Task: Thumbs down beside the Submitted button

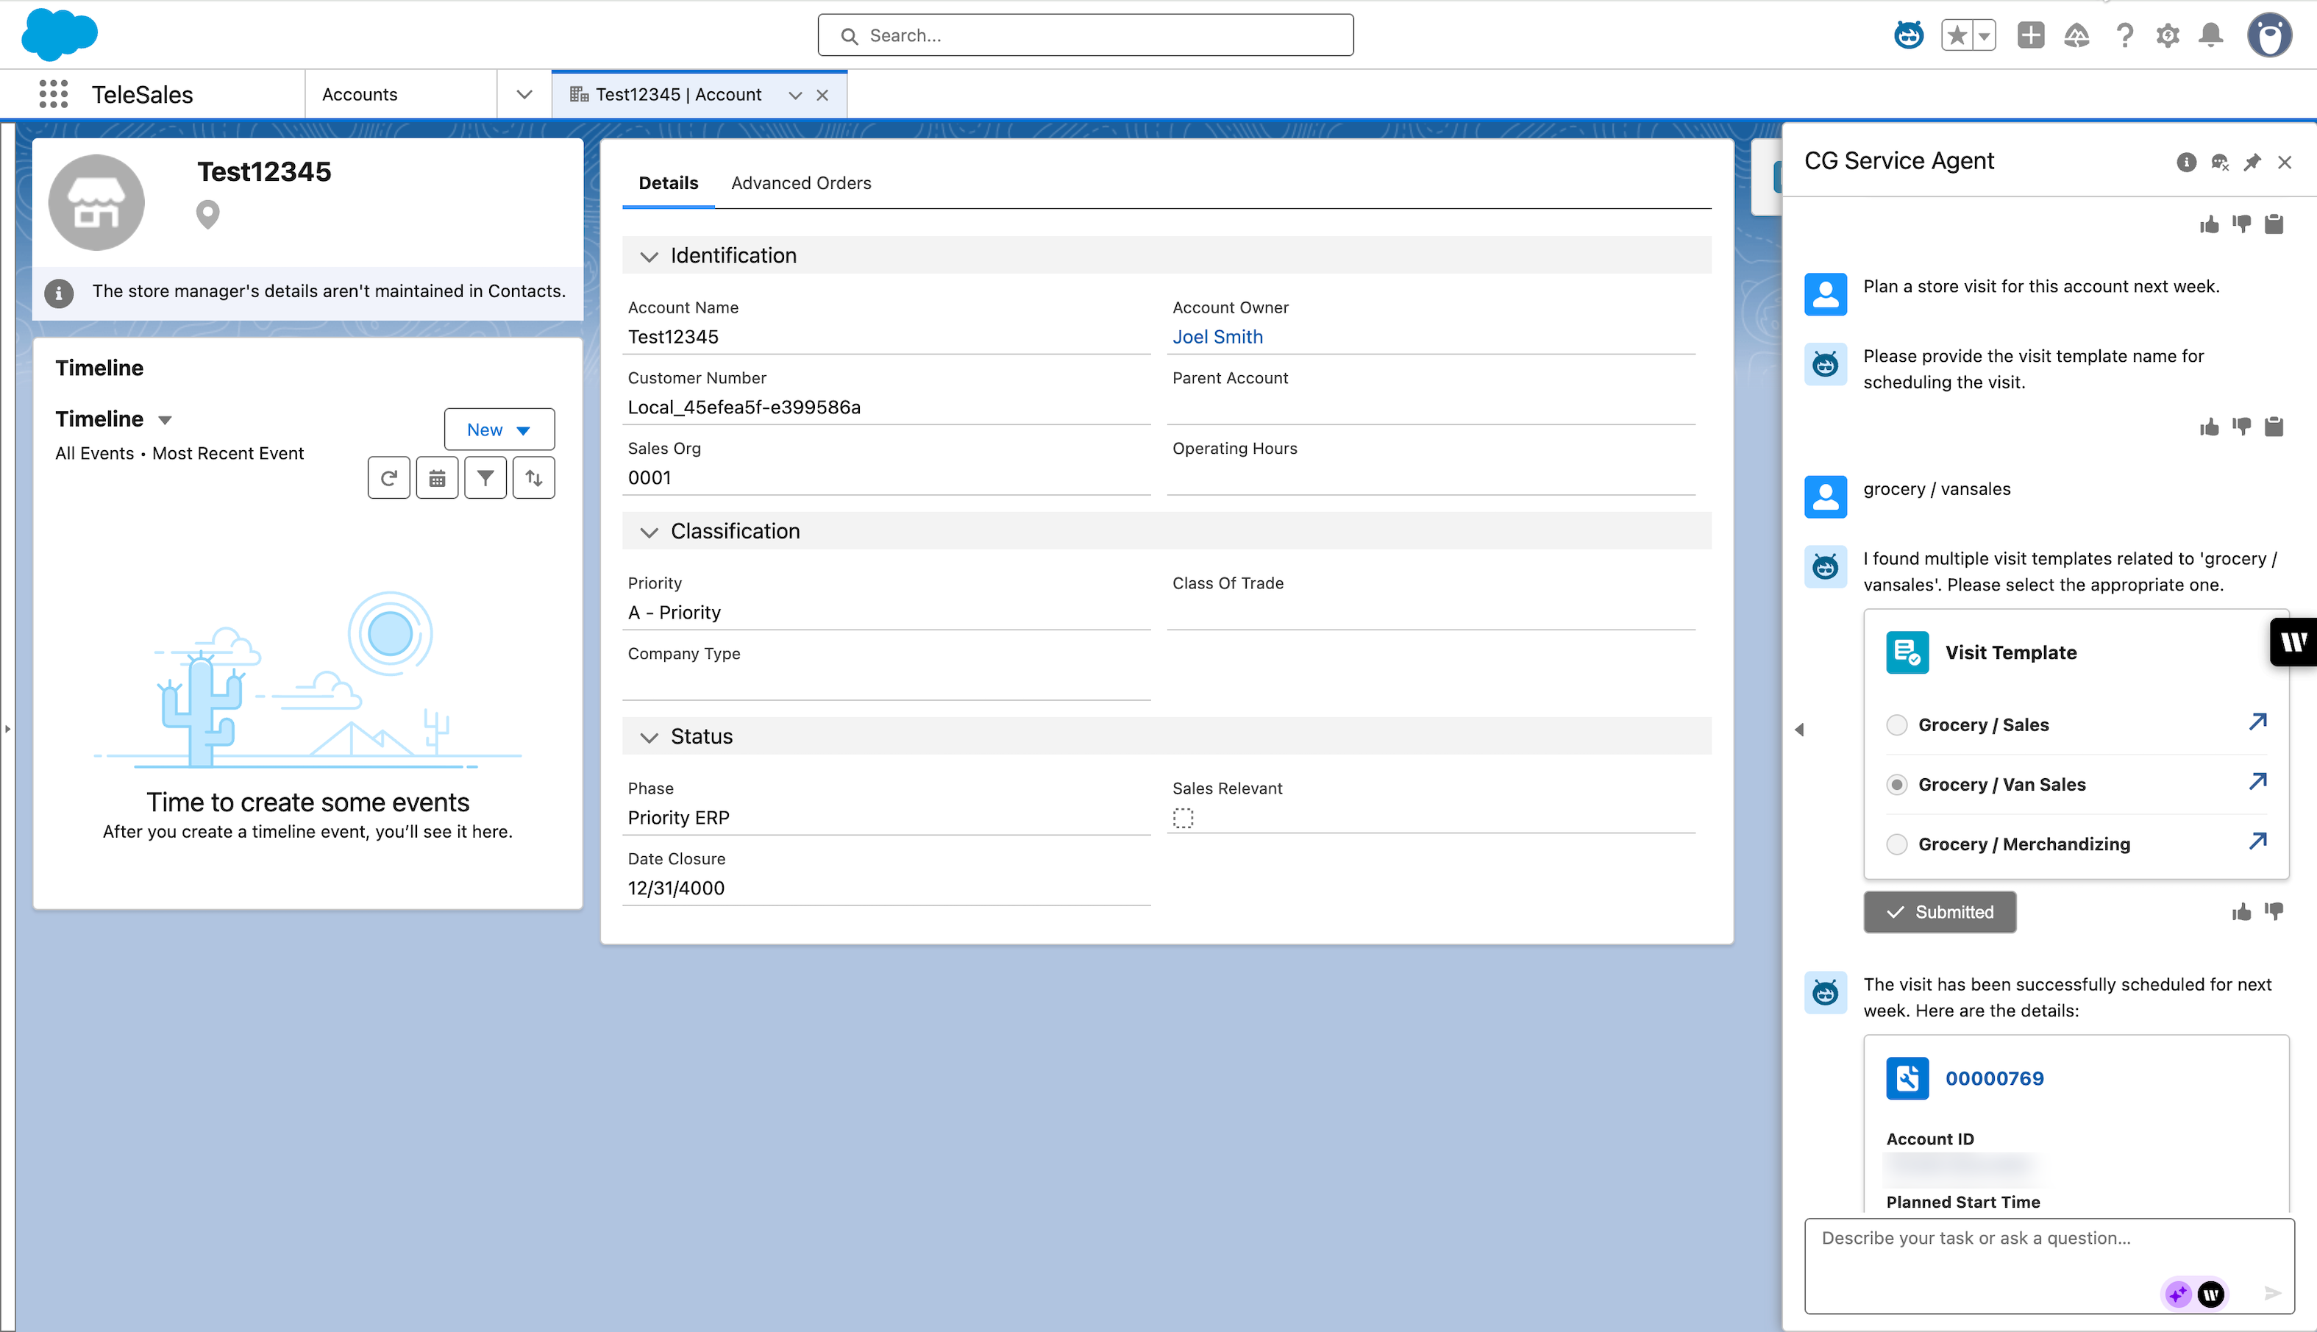Action: [x=2274, y=912]
